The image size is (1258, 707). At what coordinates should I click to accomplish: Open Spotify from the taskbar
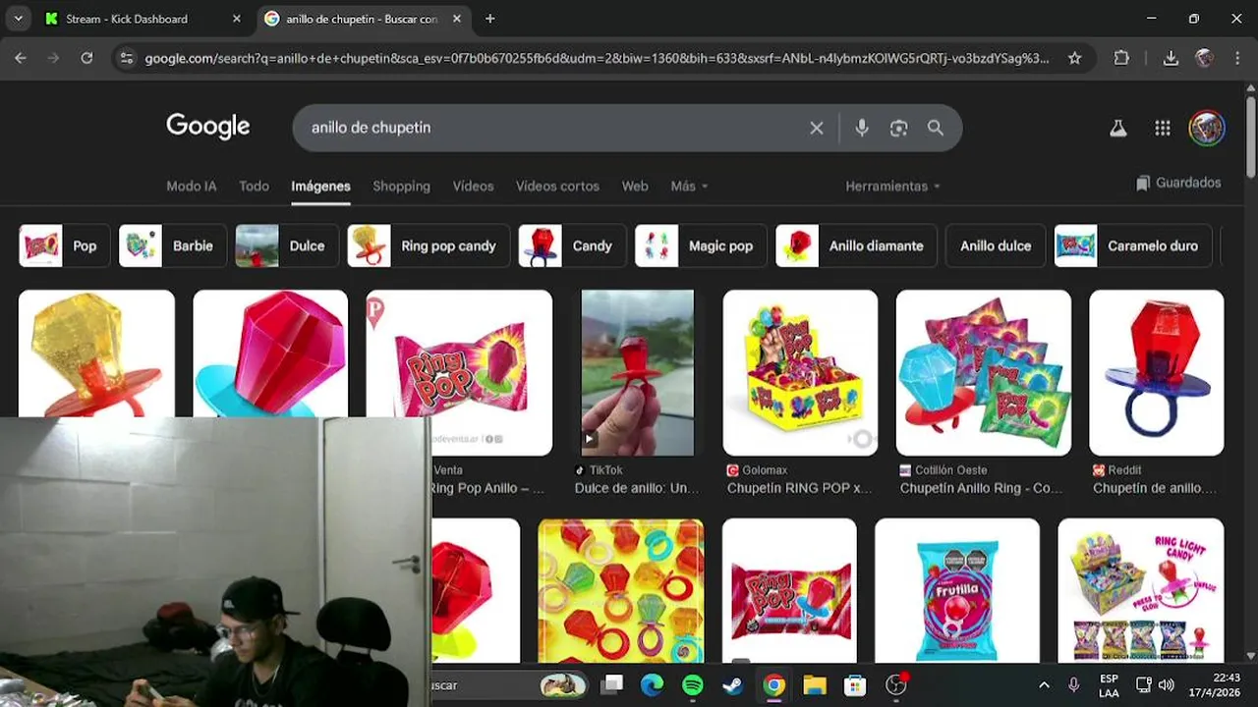point(693,684)
